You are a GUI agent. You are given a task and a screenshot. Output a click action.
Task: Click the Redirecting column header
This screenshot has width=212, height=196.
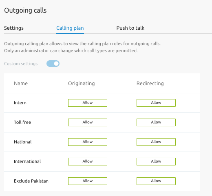pos(150,84)
